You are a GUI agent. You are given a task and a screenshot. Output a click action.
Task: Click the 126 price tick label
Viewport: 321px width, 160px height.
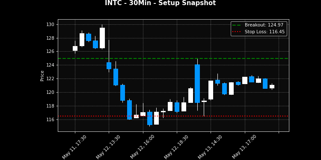click(x=51, y=52)
